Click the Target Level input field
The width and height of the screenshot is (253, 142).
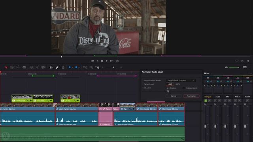pos(170,84)
